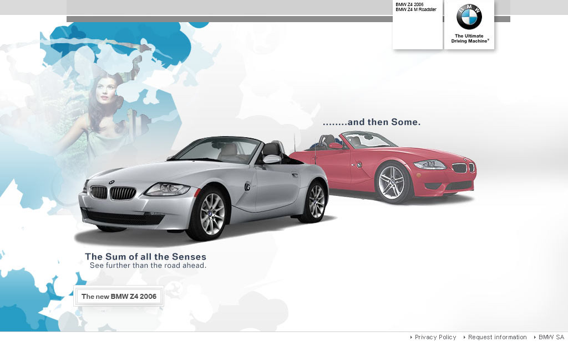
Task: Click 'The Sum of all the Senses' headline
Action: (x=146, y=257)
